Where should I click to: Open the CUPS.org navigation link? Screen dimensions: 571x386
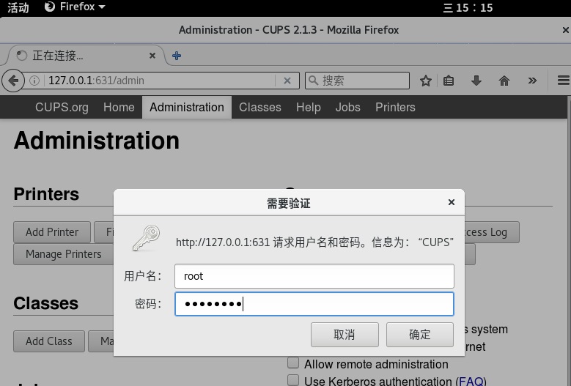tap(62, 108)
